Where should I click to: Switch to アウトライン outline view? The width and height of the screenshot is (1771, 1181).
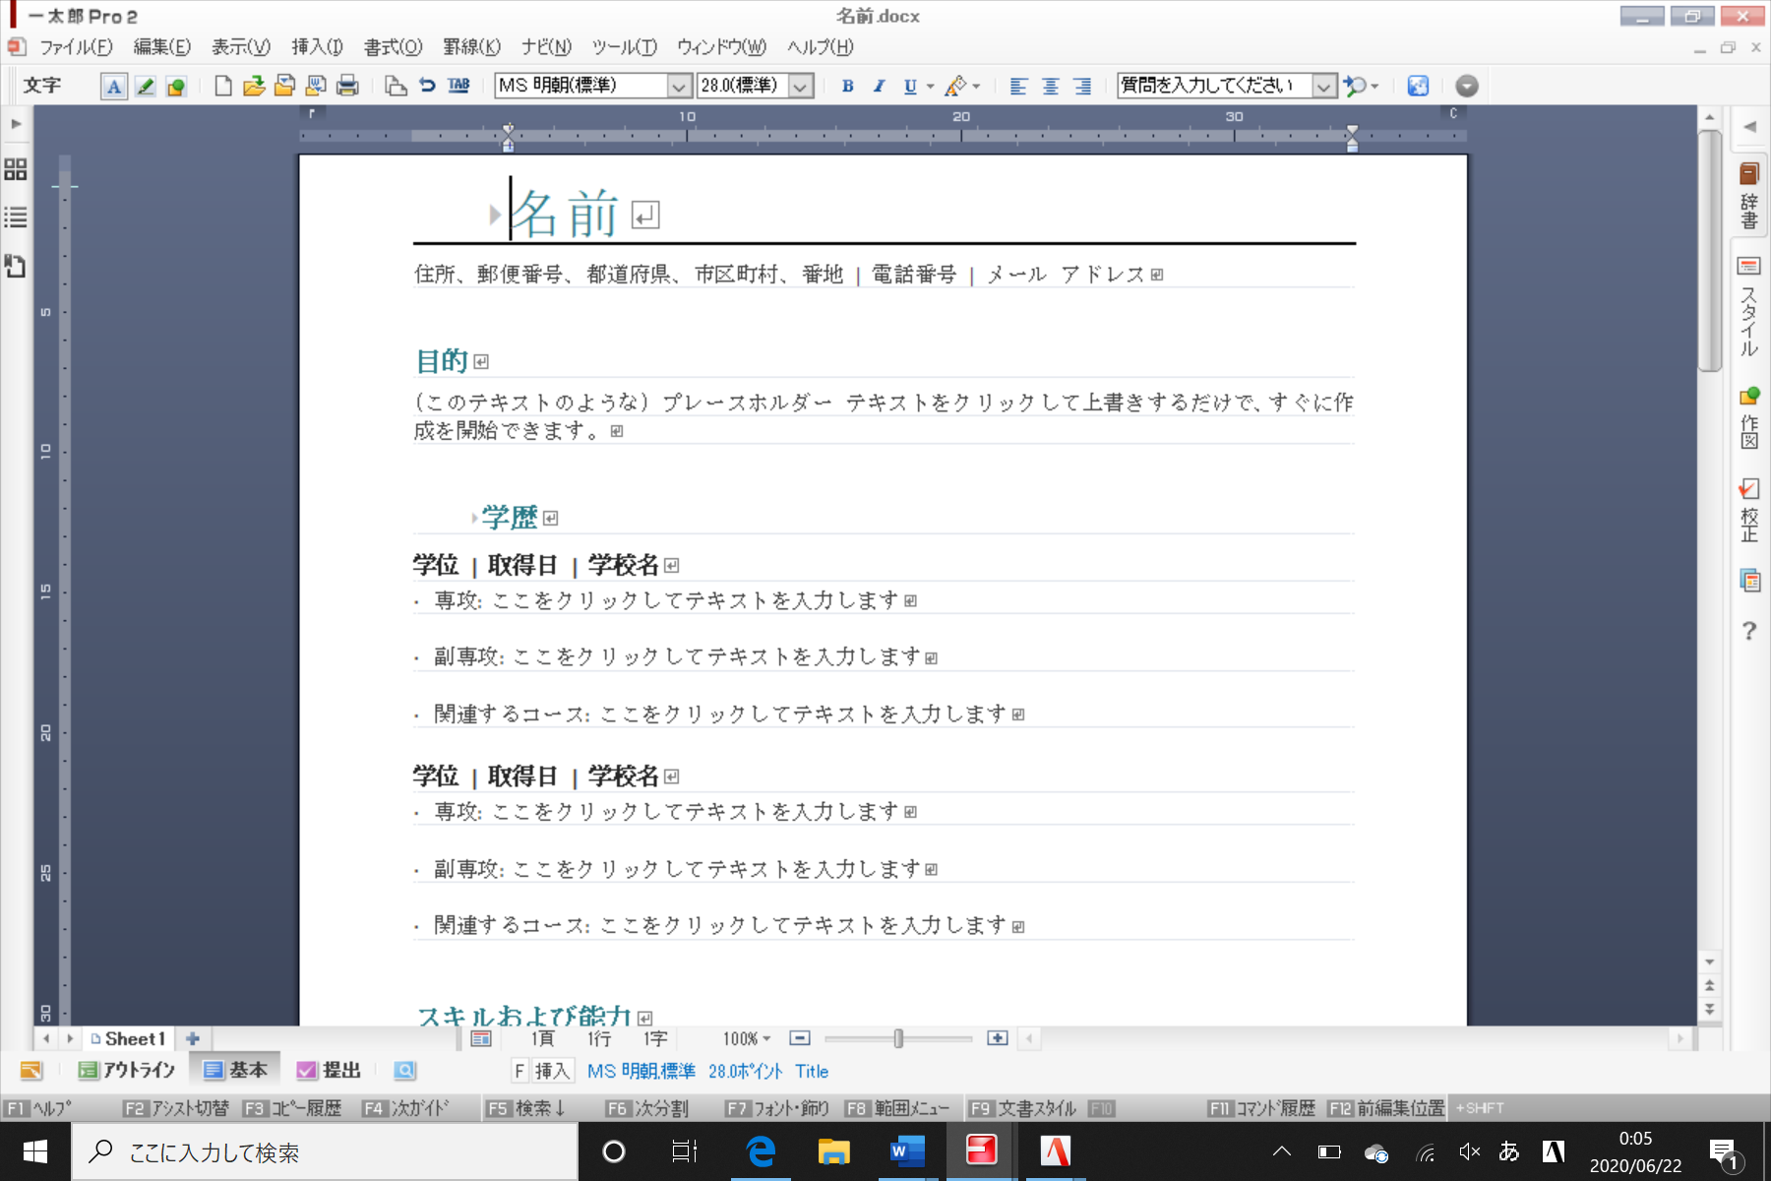coord(127,1070)
